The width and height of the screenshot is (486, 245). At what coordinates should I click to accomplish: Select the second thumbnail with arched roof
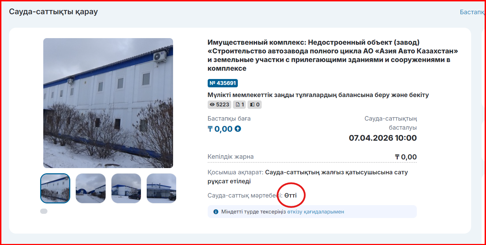tap(91, 188)
